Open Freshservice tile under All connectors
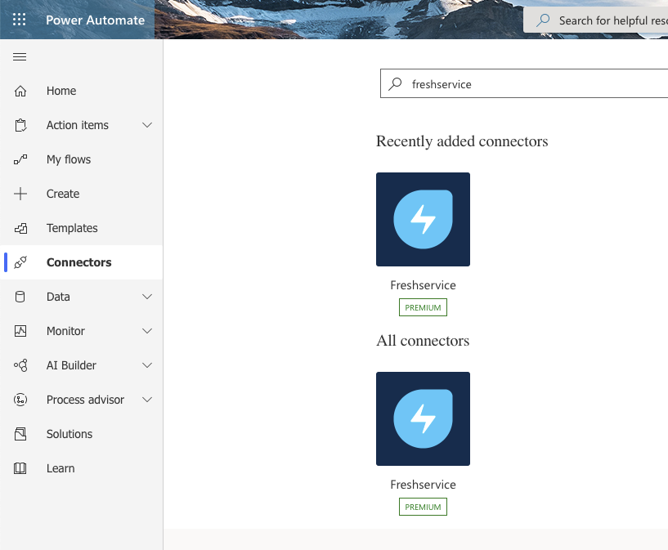The image size is (668, 550). (x=423, y=419)
